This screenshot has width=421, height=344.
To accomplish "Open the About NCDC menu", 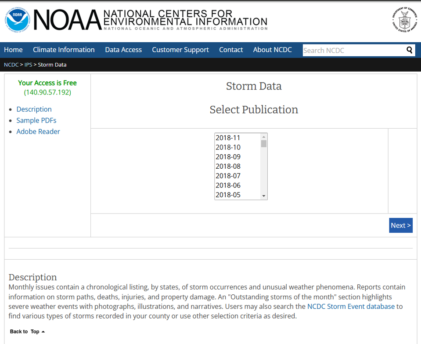I will [272, 50].
